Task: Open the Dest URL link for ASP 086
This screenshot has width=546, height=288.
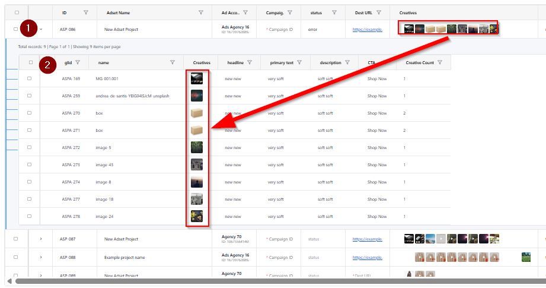Action: 367,29
